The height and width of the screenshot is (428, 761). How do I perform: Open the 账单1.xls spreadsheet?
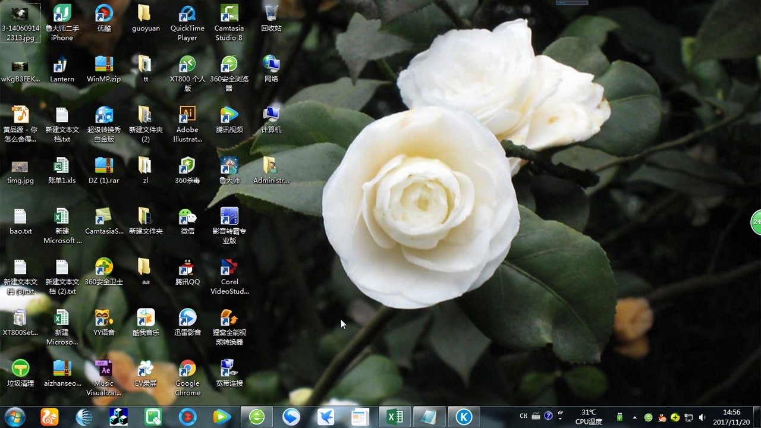point(62,171)
